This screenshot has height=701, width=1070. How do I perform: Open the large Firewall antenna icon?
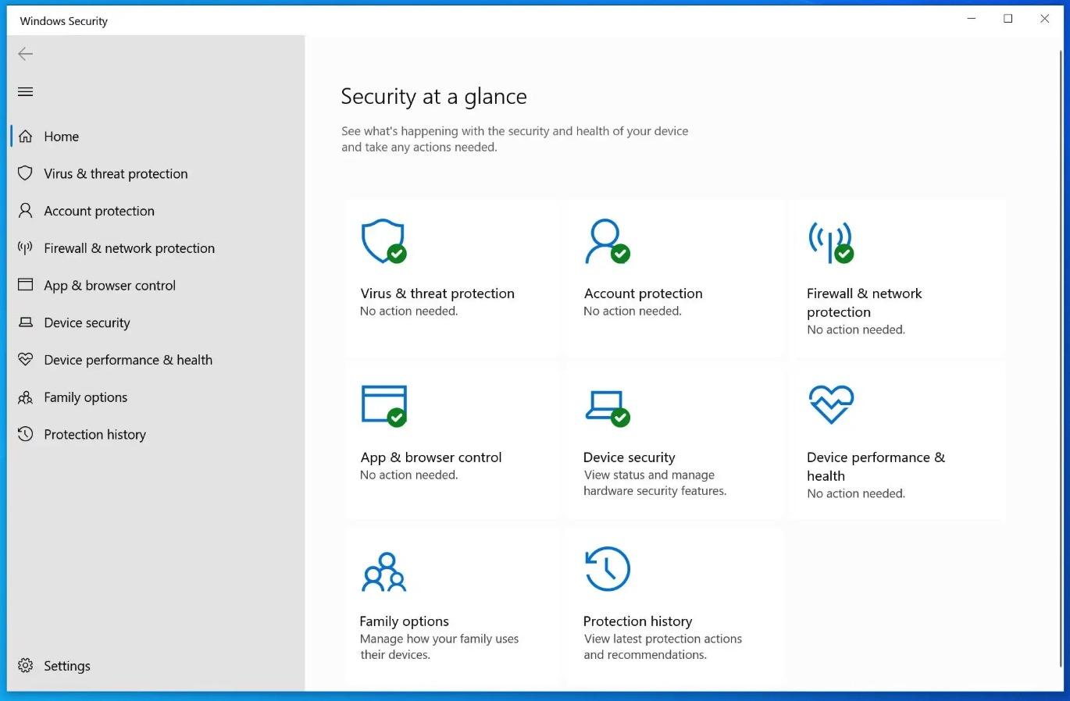tap(831, 241)
